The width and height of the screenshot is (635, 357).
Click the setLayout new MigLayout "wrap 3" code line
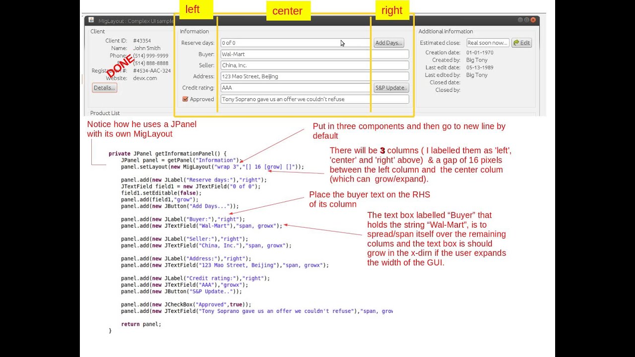(212, 167)
